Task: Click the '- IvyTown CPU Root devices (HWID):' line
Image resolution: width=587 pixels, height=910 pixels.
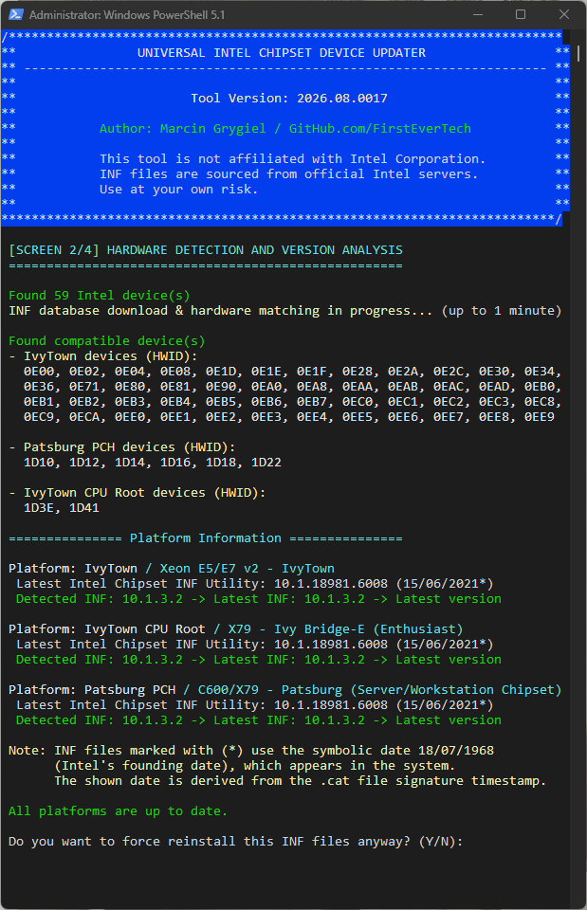Action: point(137,493)
